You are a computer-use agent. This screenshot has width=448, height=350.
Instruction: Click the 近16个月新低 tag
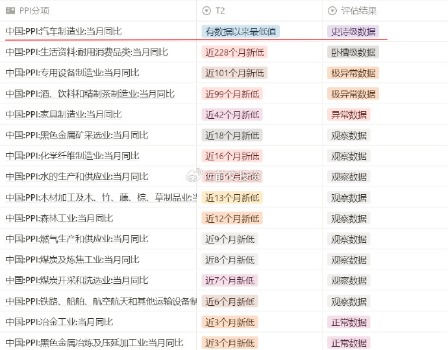pyautogui.click(x=232, y=156)
